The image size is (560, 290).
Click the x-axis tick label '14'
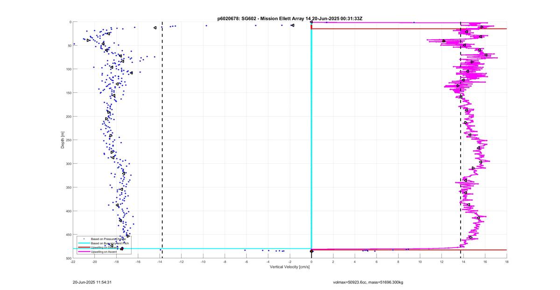(x=463, y=262)
